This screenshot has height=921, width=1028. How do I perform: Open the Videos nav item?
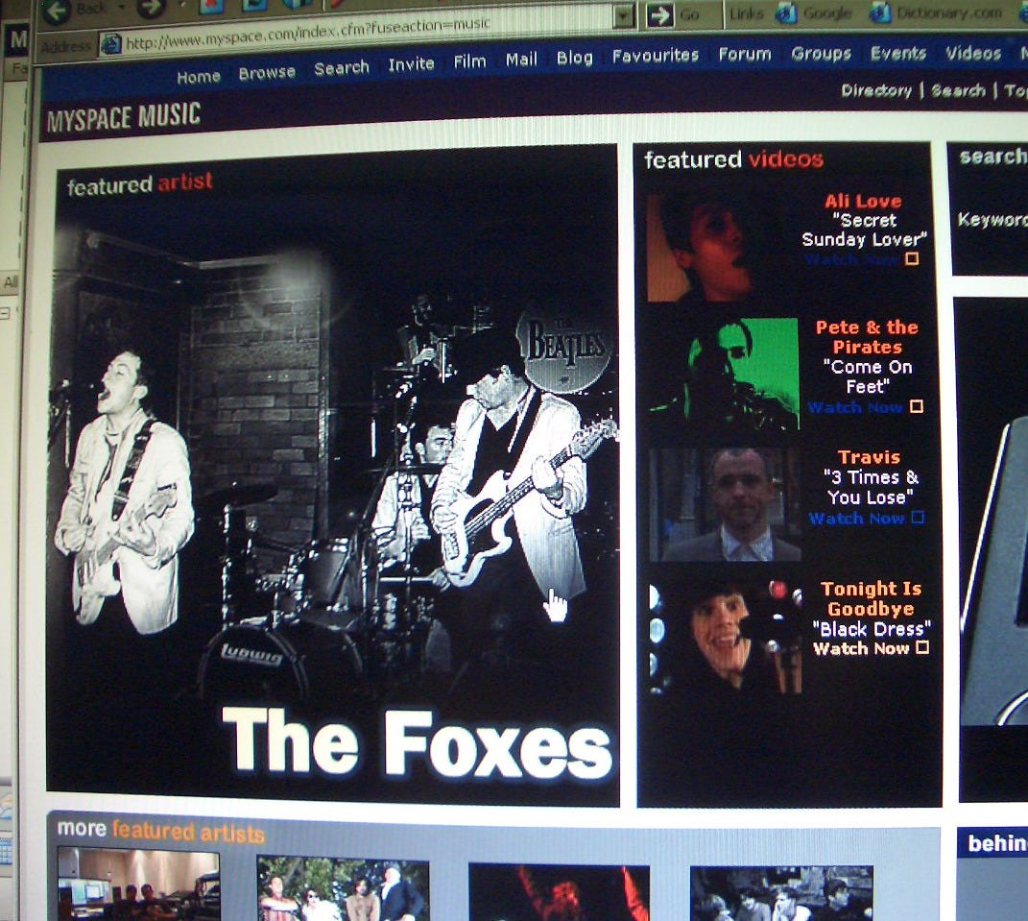(x=973, y=54)
